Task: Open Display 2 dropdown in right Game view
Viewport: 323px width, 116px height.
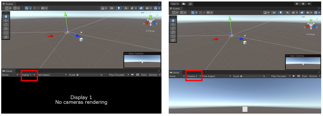Action: pyautogui.click(x=194, y=76)
